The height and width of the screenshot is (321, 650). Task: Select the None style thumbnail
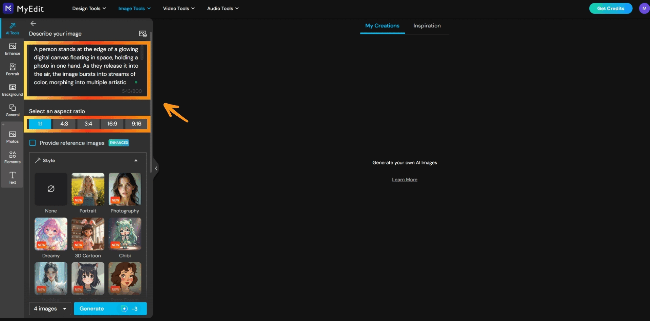51,189
